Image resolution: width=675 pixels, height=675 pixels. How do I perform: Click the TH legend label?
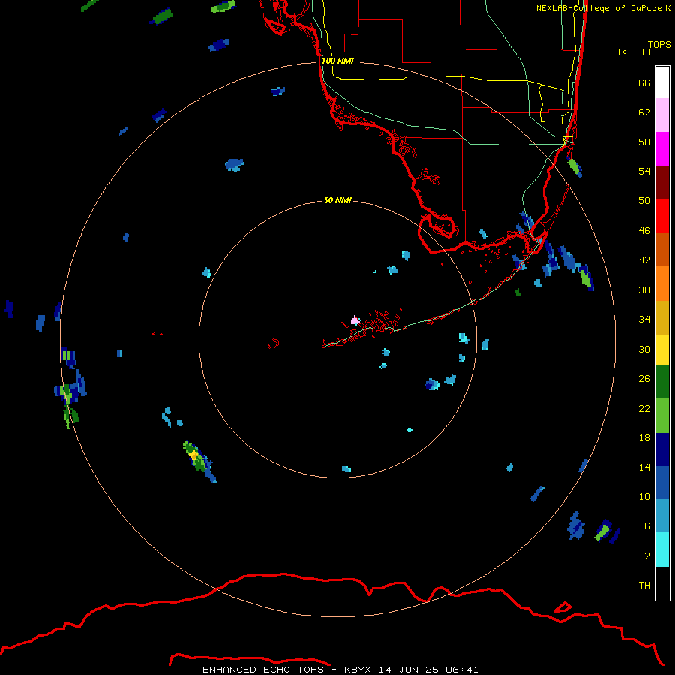coord(644,586)
